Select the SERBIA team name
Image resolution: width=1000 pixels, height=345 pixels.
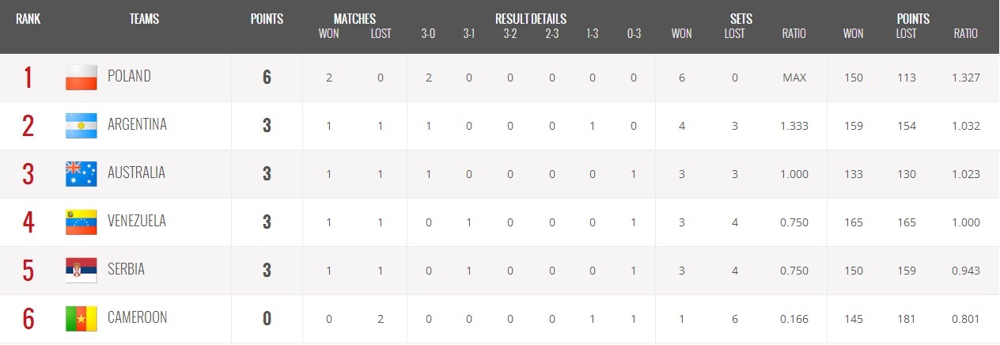(x=126, y=270)
